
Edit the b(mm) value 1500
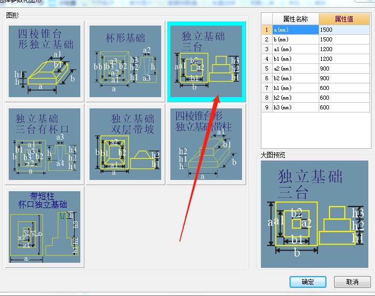[344, 39]
